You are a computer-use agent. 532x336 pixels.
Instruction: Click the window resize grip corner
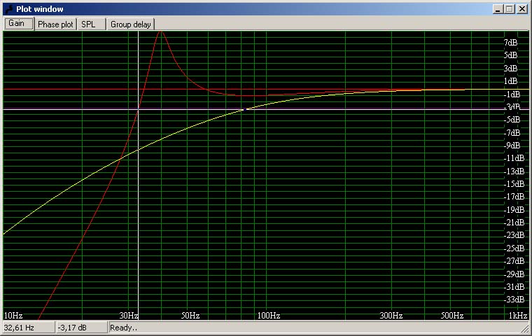point(525,328)
